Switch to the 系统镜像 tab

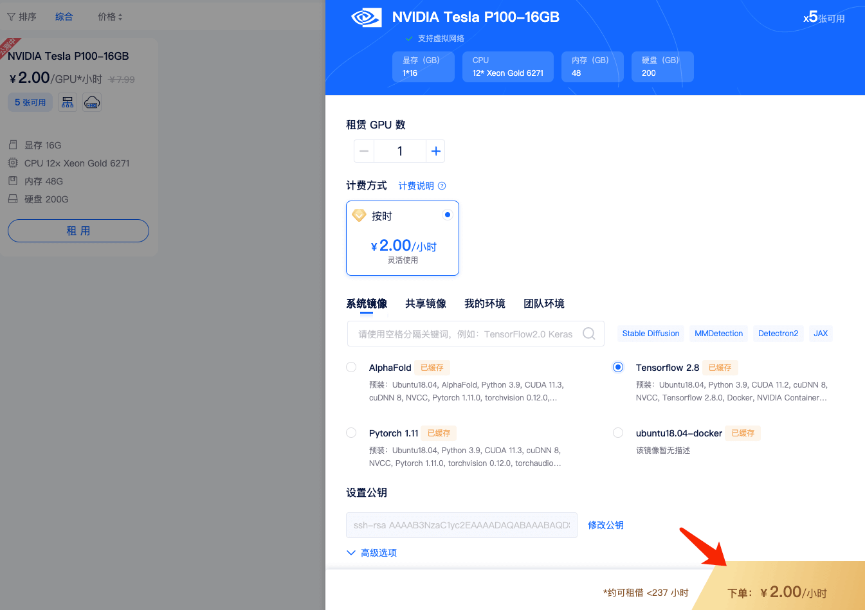pyautogui.click(x=367, y=303)
